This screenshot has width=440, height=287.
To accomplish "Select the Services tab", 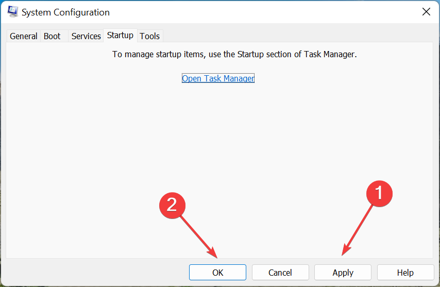I will [x=86, y=36].
